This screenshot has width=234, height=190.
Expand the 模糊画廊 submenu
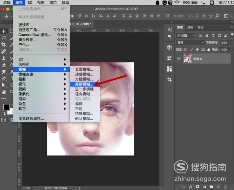41,74
